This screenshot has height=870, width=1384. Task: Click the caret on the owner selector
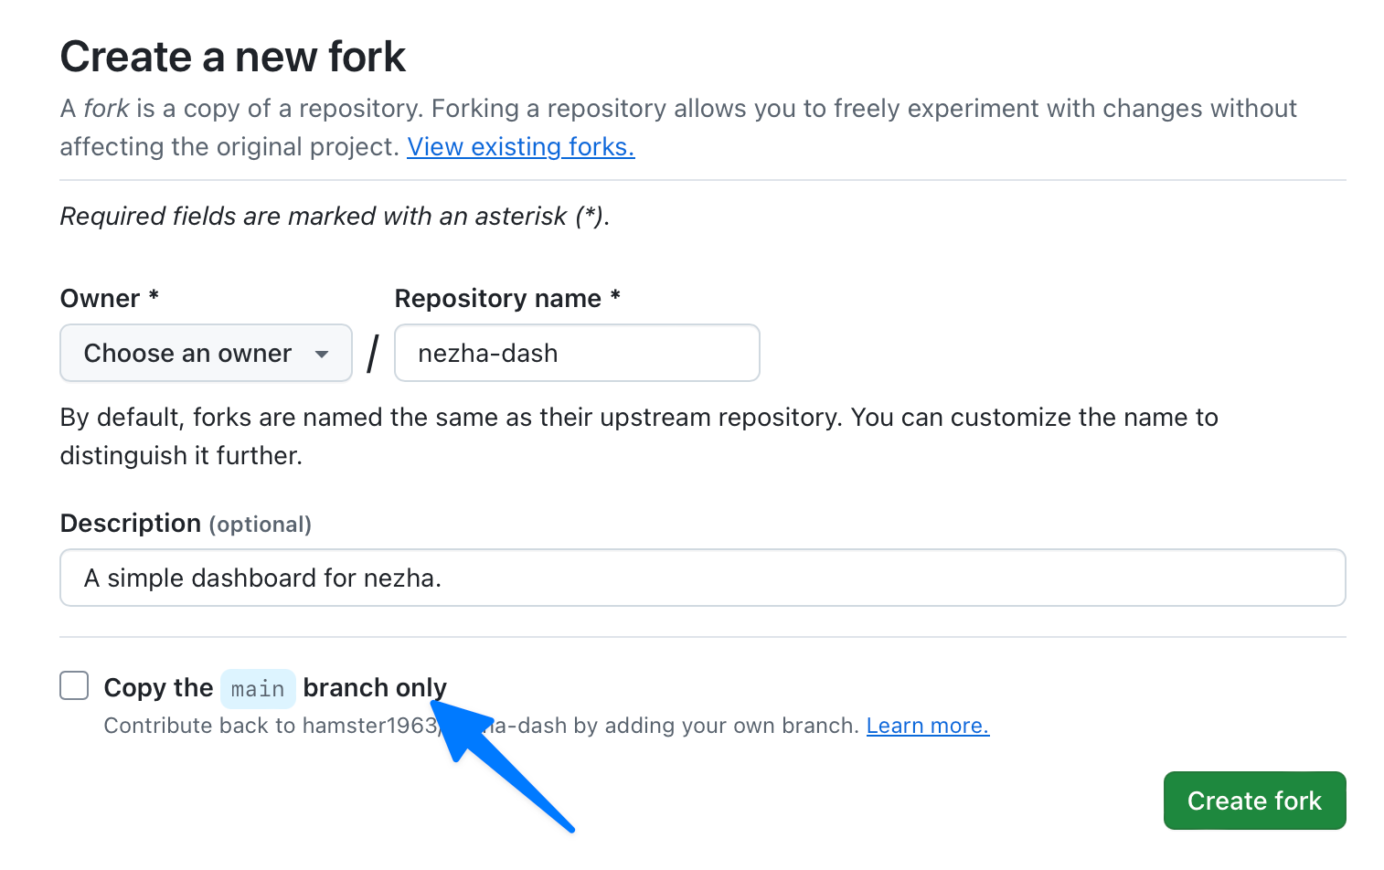coord(322,353)
